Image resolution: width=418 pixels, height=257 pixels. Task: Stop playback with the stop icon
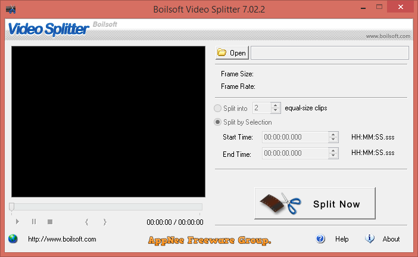50,221
